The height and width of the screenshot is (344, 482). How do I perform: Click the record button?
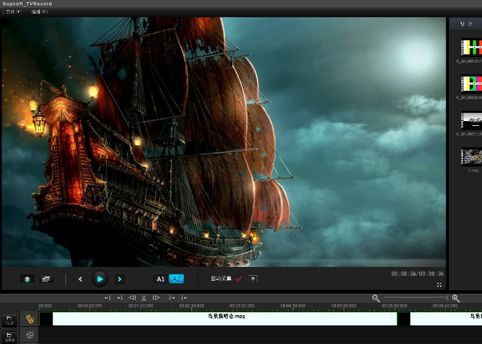253,279
